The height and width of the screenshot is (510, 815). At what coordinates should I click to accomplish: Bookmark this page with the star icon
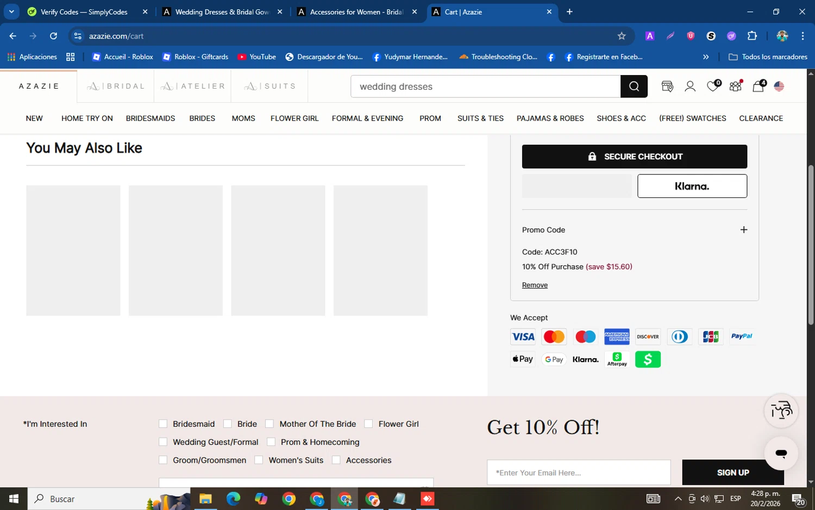[x=622, y=36]
